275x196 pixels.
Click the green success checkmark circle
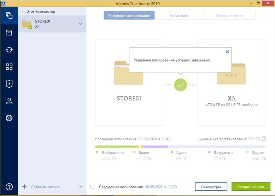click(180, 85)
